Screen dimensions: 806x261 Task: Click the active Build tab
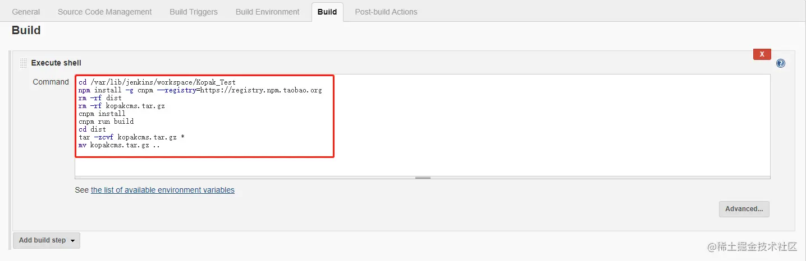pos(327,12)
